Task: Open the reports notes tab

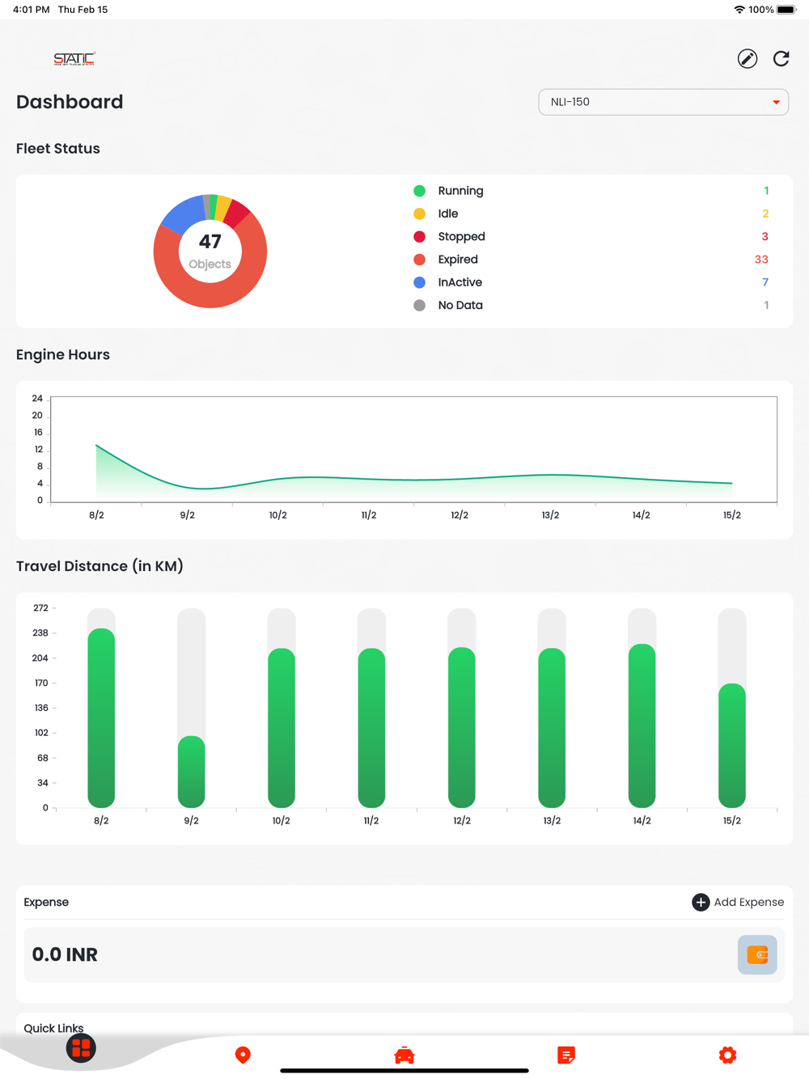Action: pos(566,1055)
